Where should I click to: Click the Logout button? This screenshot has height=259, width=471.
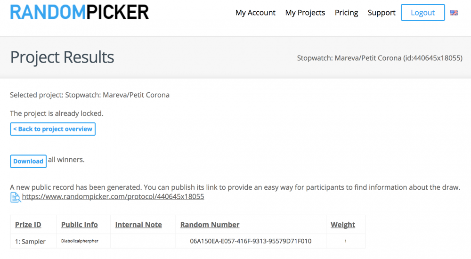[422, 13]
